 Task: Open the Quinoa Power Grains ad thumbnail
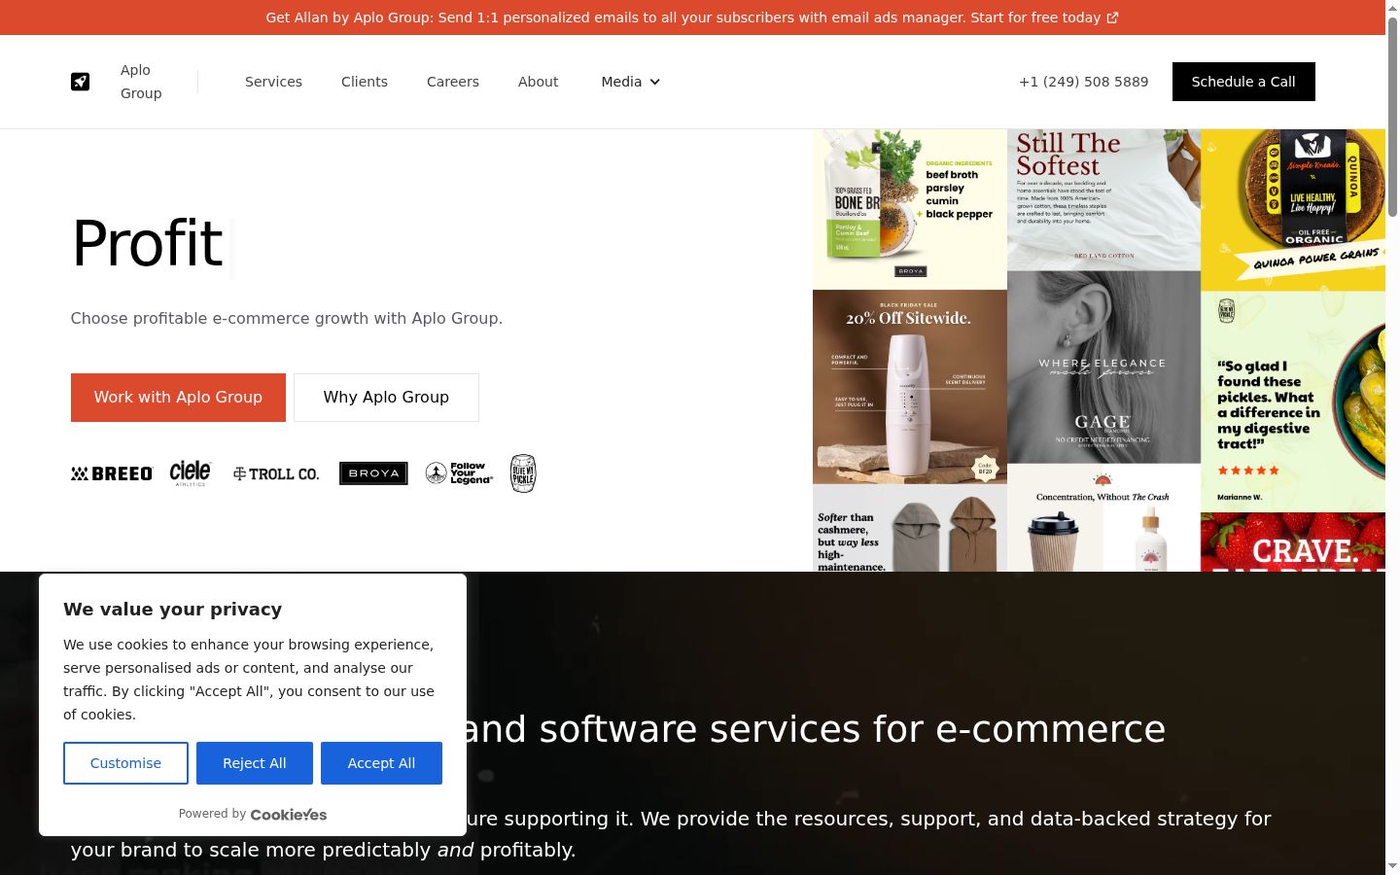click(x=1293, y=210)
